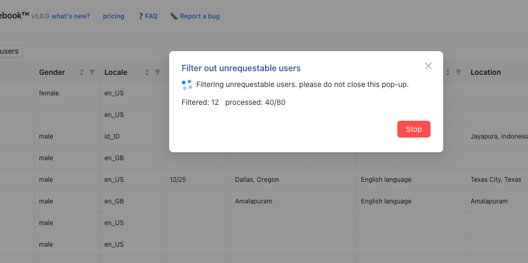This screenshot has height=263, width=528.
Task: Click the sort arrows left of Location
Action: click(x=448, y=72)
